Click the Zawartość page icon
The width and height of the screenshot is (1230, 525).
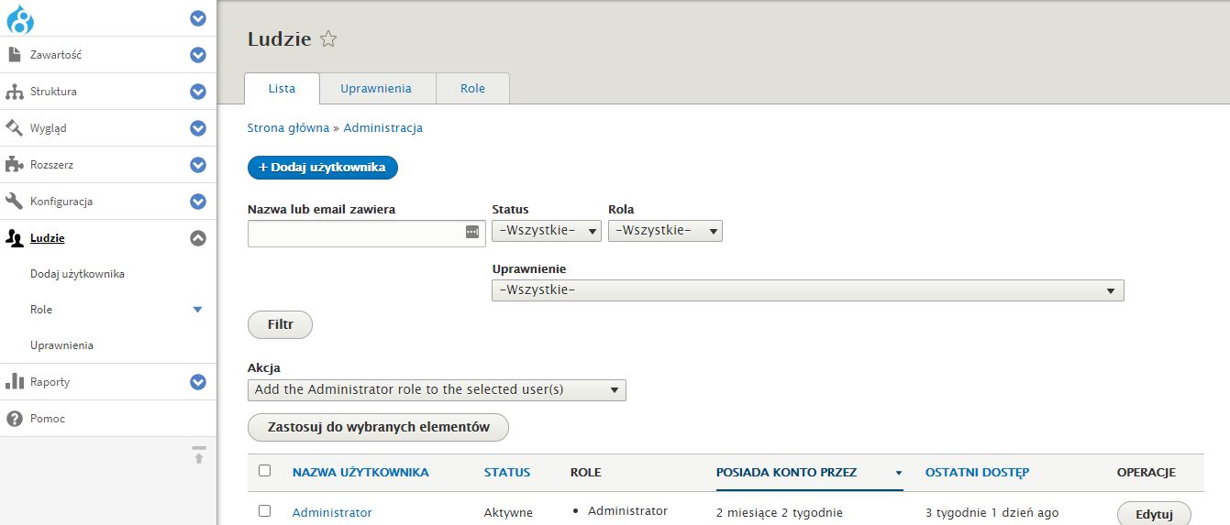(14, 55)
